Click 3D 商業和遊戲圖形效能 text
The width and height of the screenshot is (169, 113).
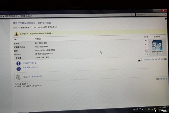click(x=44, y=54)
